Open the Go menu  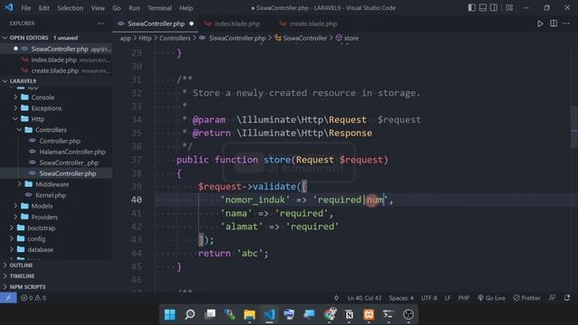tap(117, 8)
